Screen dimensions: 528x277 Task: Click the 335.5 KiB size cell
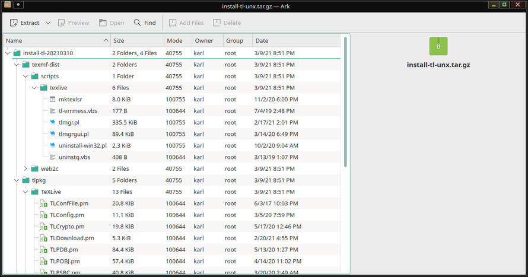point(125,123)
